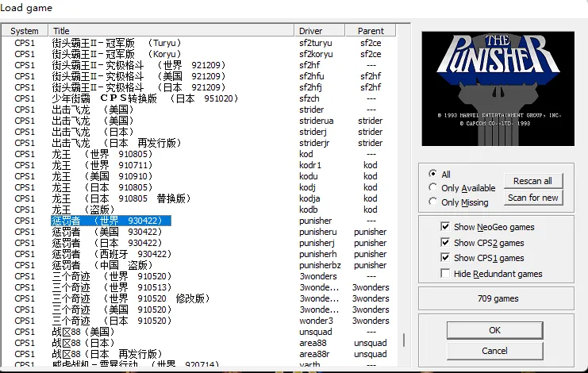Click the game list vertical scrollbar thumb
The width and height of the screenshot is (588, 373).
[x=404, y=340]
